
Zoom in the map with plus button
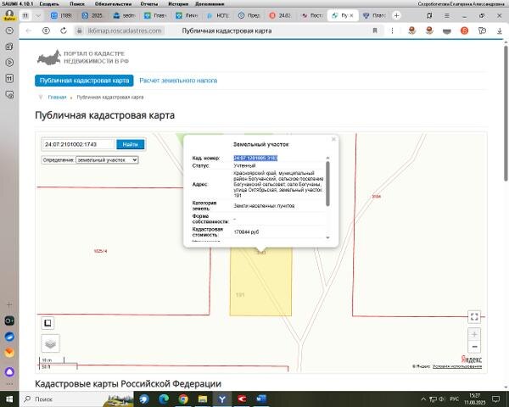(x=474, y=334)
